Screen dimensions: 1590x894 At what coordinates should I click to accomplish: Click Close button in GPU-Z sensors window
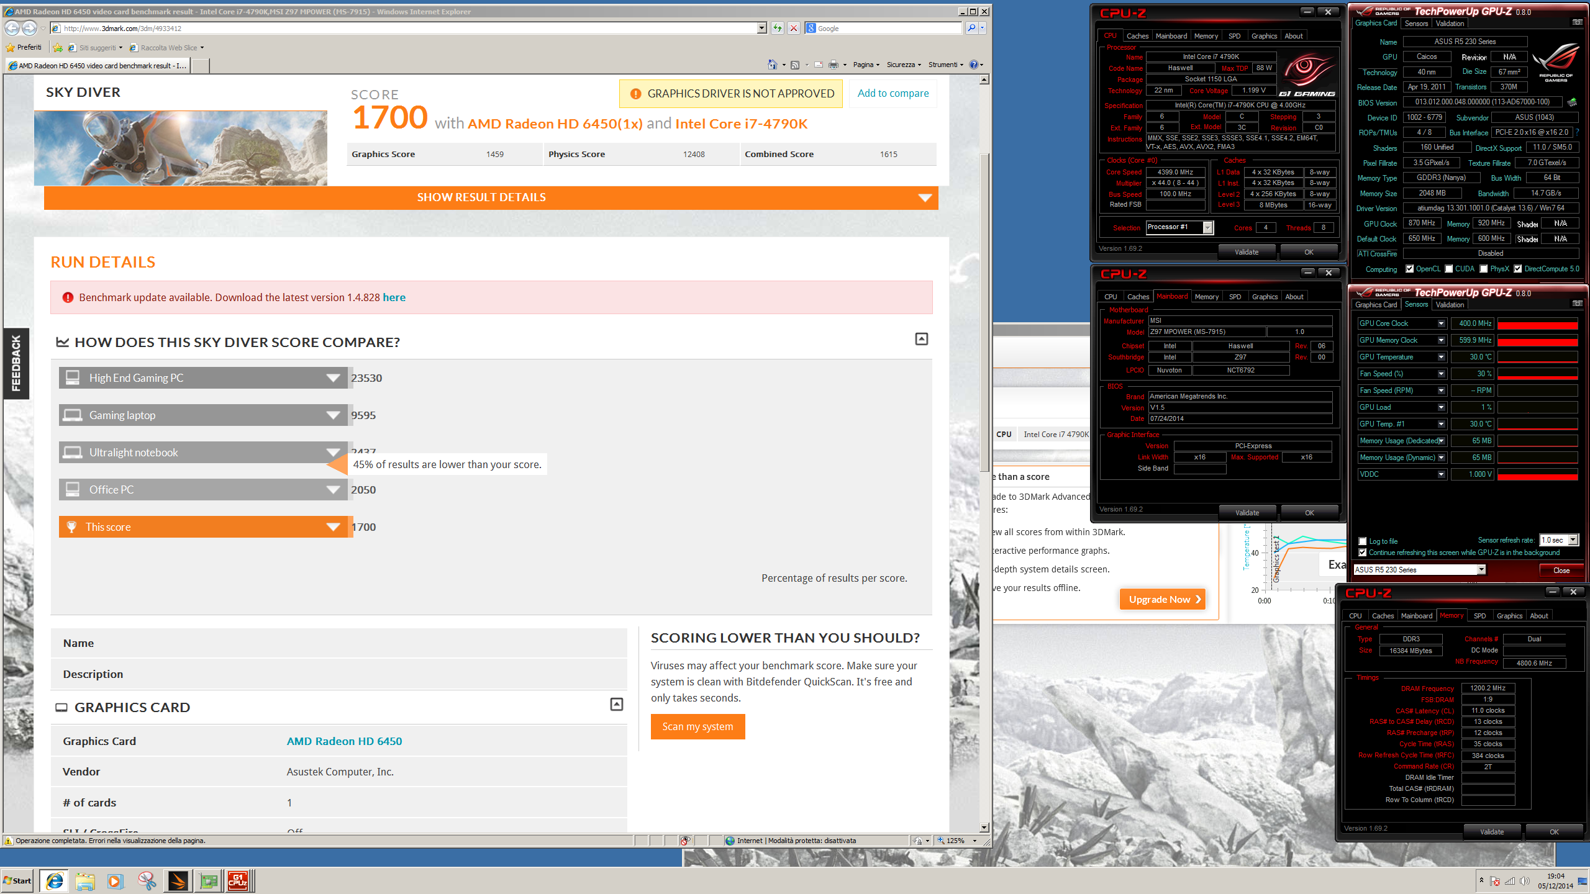click(x=1561, y=571)
